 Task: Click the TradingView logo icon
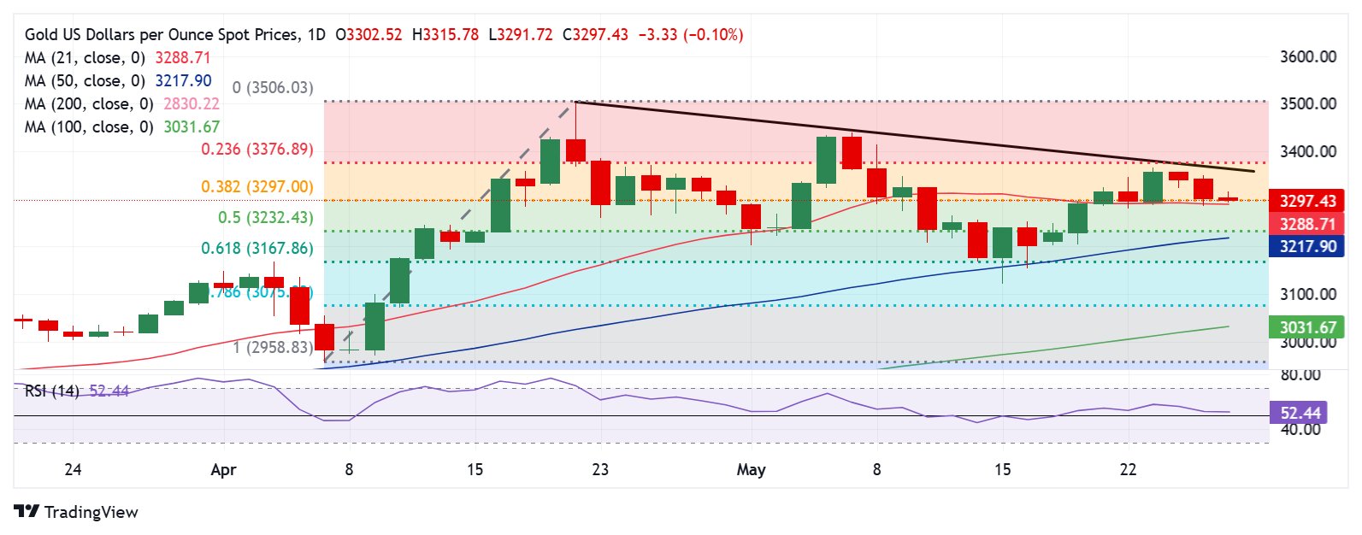click(x=27, y=511)
